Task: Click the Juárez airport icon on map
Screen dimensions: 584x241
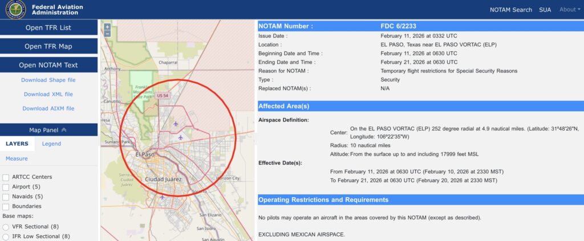Action: 163,197
